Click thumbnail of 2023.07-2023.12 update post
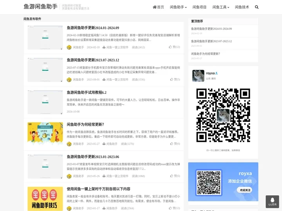 [45, 70]
